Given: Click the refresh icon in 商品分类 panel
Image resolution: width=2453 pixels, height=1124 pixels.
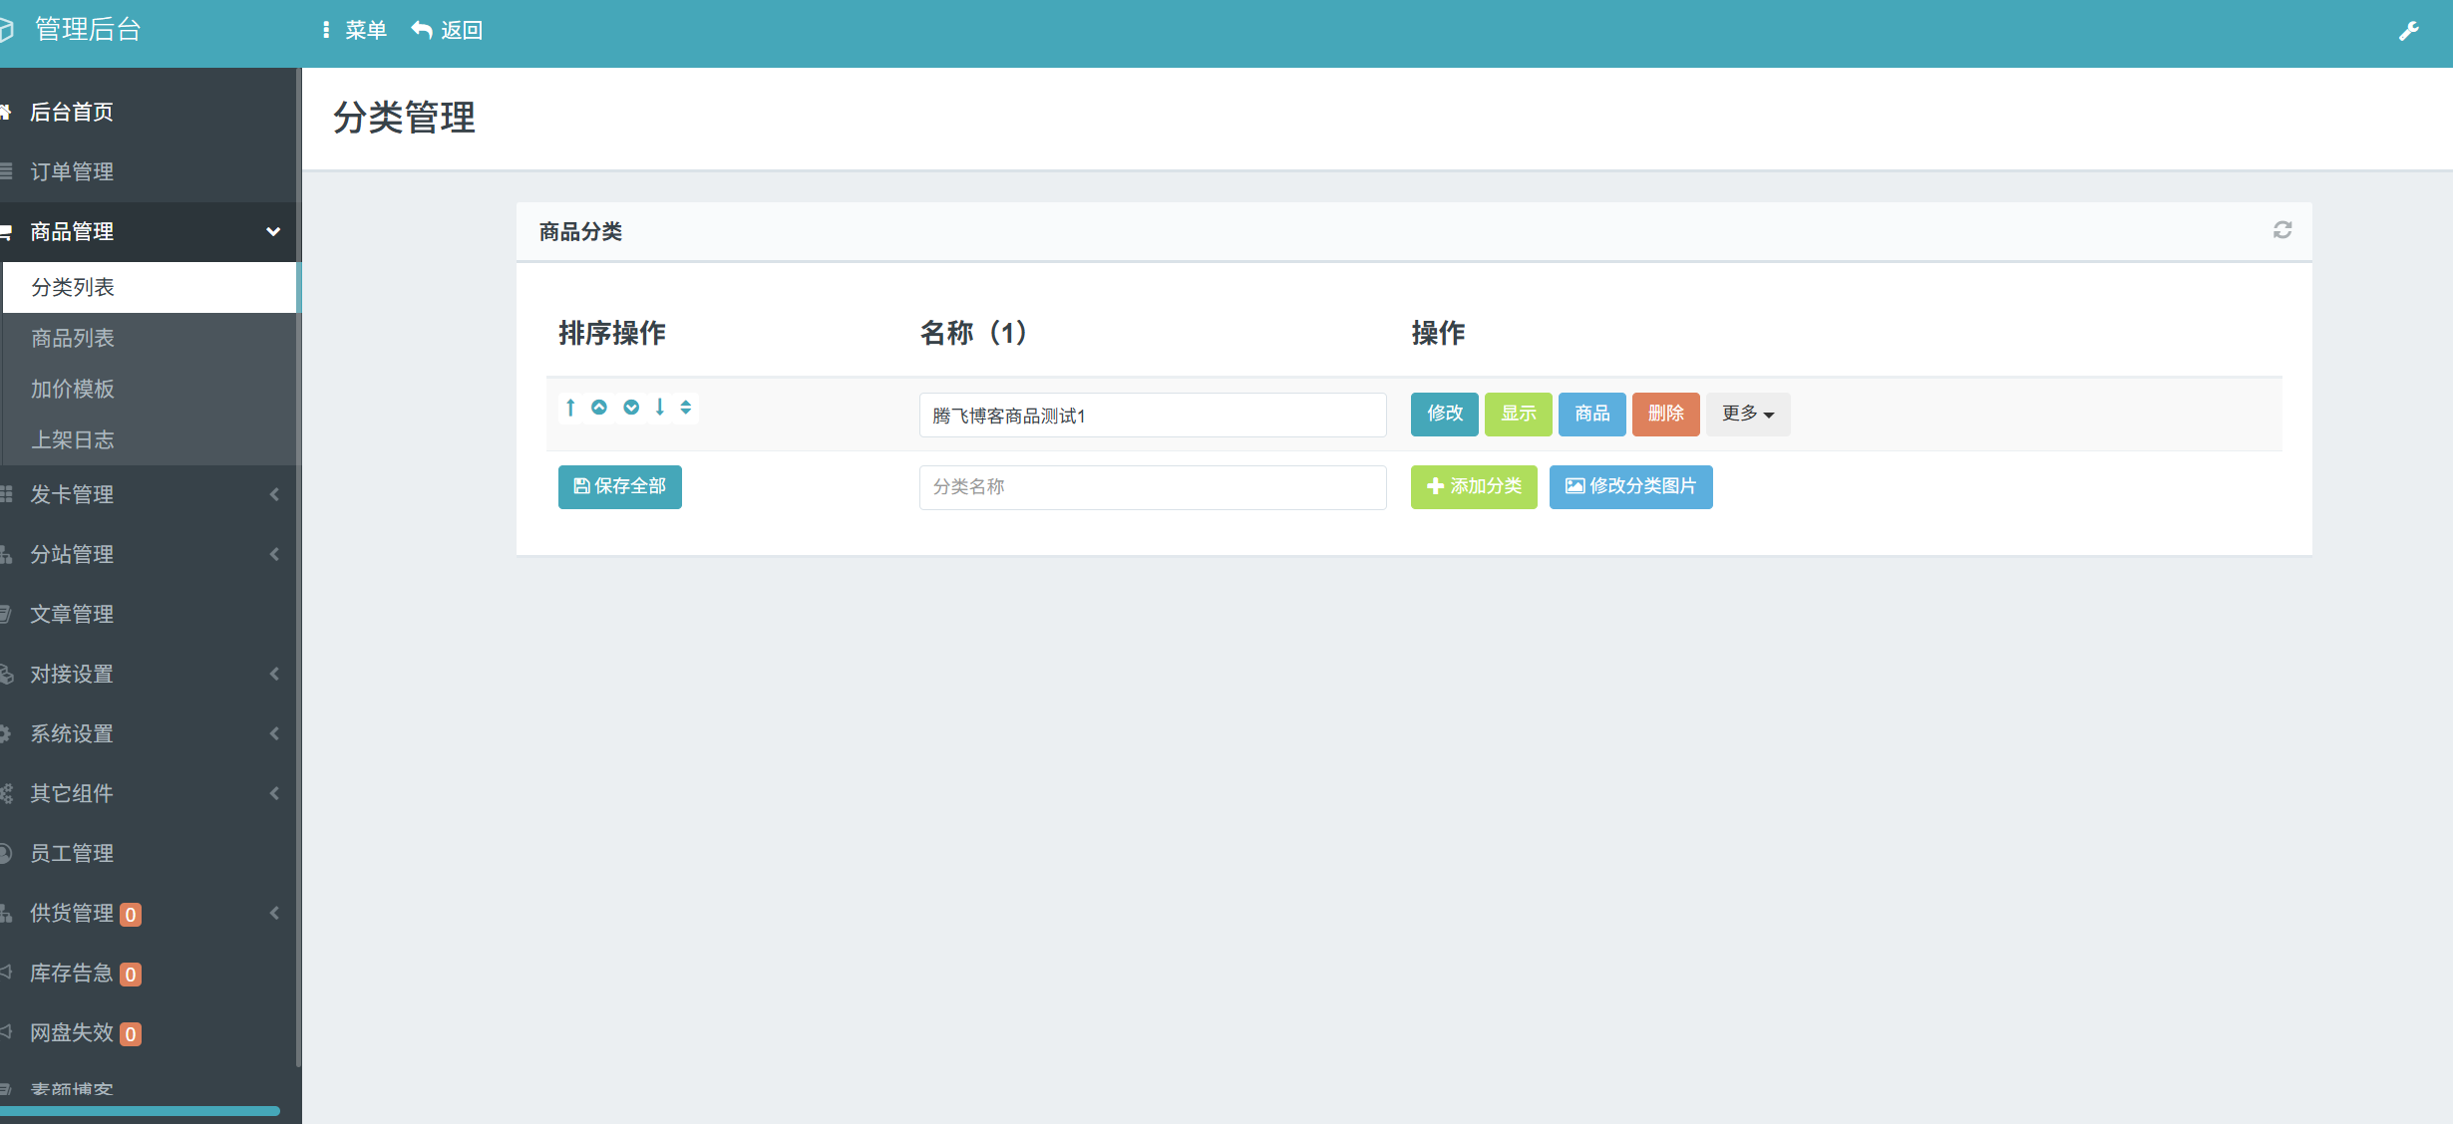Looking at the screenshot, I should pos(2281,231).
